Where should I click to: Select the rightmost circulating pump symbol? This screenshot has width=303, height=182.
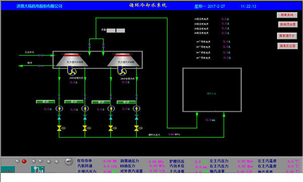click(x=136, y=109)
